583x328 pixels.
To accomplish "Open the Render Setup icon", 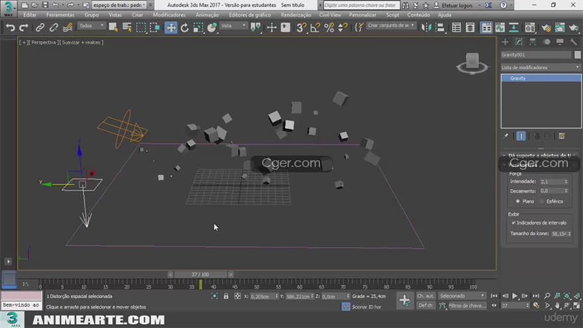I will [546, 28].
